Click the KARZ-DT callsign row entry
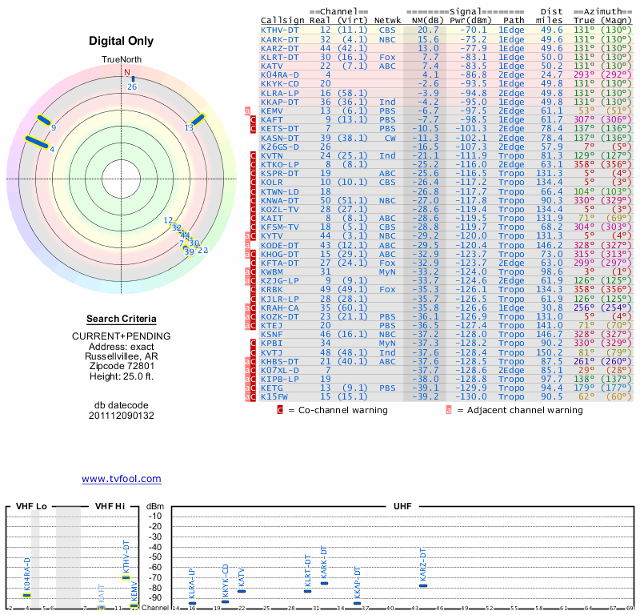 (x=280, y=47)
